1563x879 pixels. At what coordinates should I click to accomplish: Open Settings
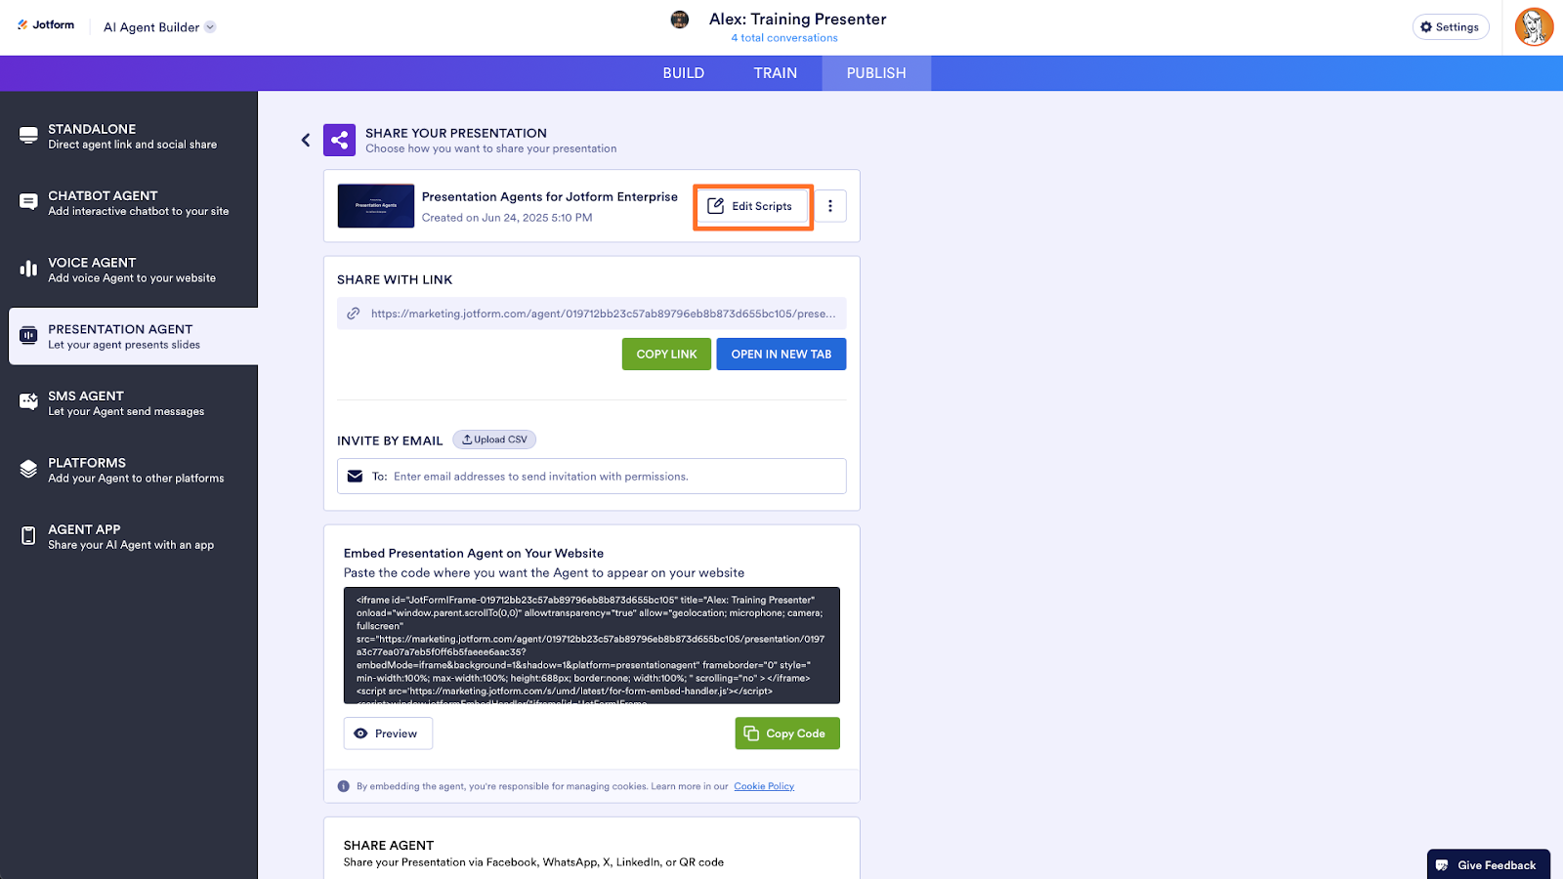1451,27
